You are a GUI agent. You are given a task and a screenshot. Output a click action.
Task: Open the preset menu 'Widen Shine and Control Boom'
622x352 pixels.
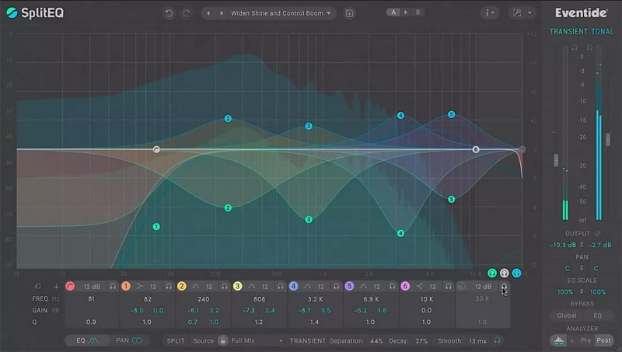[x=281, y=13]
